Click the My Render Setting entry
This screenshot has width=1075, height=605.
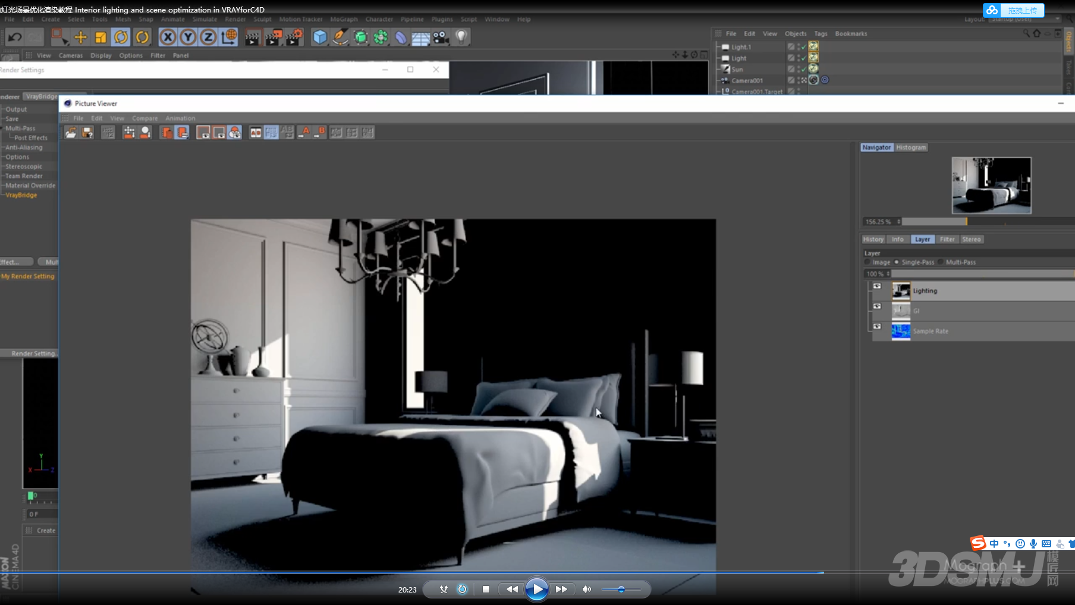pos(27,277)
